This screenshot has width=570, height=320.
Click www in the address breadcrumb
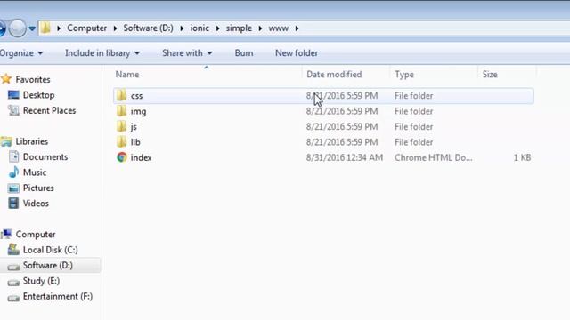click(279, 28)
